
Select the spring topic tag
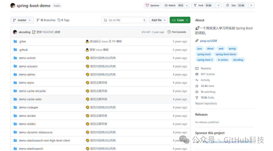(232, 49)
